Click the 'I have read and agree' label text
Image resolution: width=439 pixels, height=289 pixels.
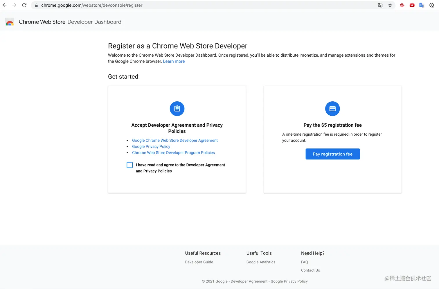(180, 168)
